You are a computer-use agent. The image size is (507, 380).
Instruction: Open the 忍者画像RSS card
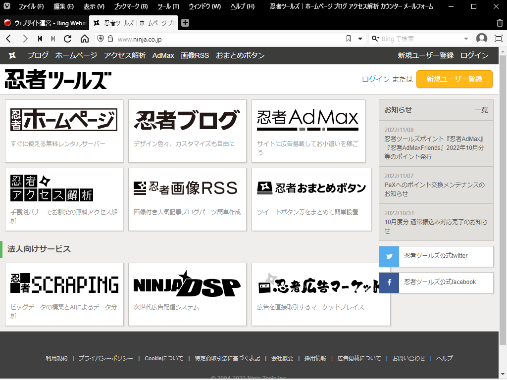(187, 199)
